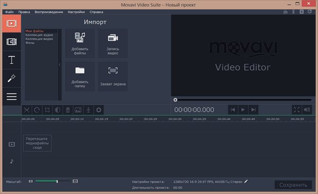Click the audio track music note
The width and height of the screenshot is (318, 194).
click(12, 161)
